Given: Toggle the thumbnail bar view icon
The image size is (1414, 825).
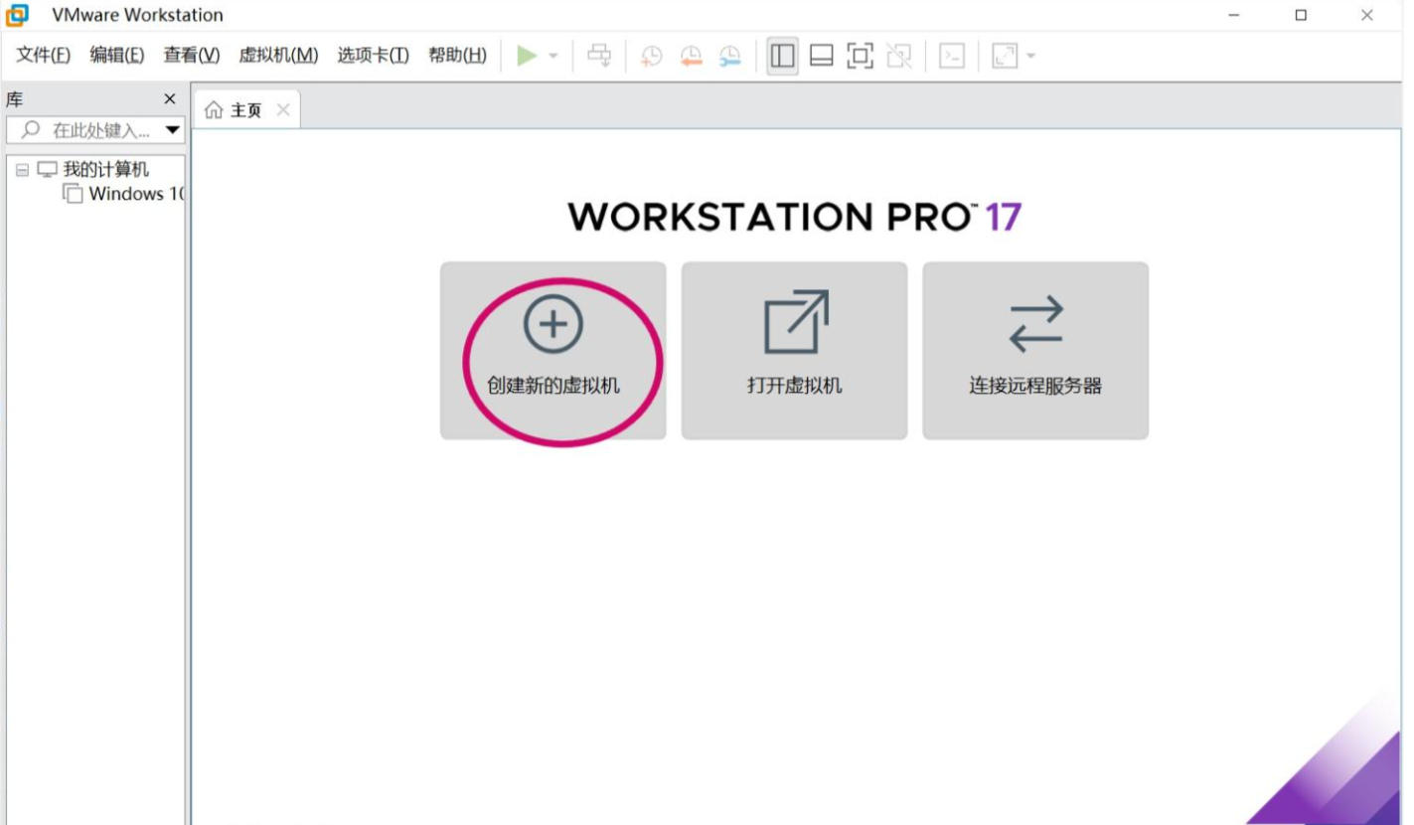Looking at the screenshot, I should (x=822, y=56).
